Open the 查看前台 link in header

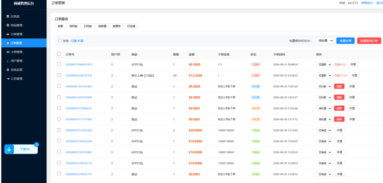367,3
